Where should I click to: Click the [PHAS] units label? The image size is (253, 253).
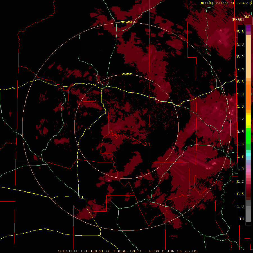[x=238, y=19]
